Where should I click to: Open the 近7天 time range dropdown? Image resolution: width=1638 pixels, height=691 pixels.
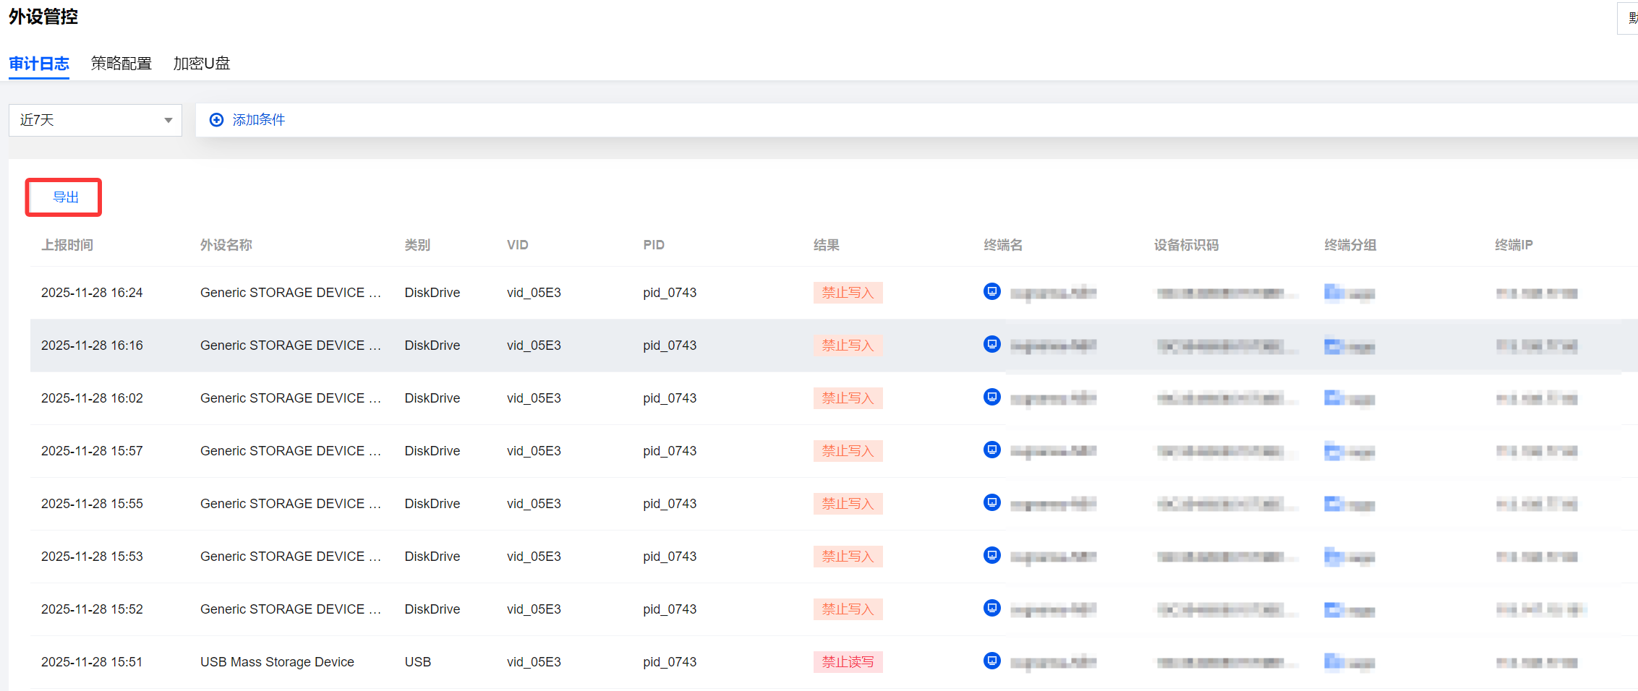click(x=95, y=120)
